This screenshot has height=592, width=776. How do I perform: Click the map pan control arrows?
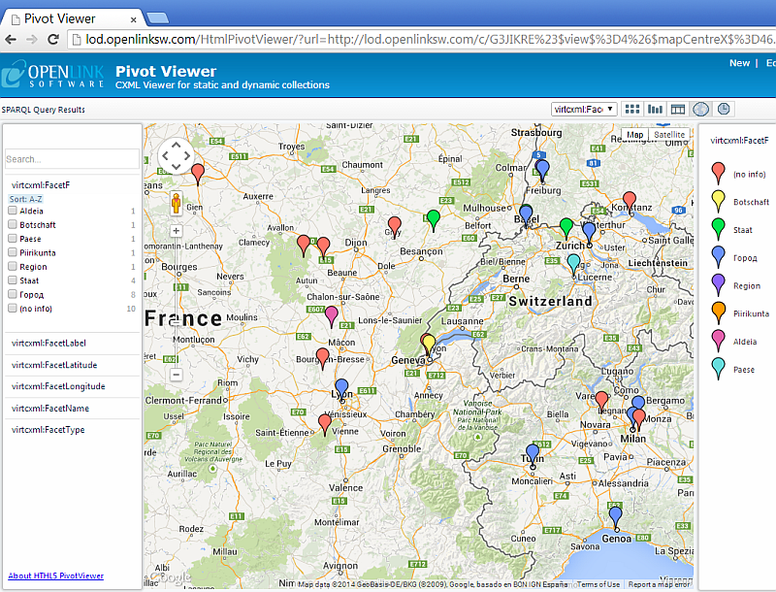click(x=177, y=156)
